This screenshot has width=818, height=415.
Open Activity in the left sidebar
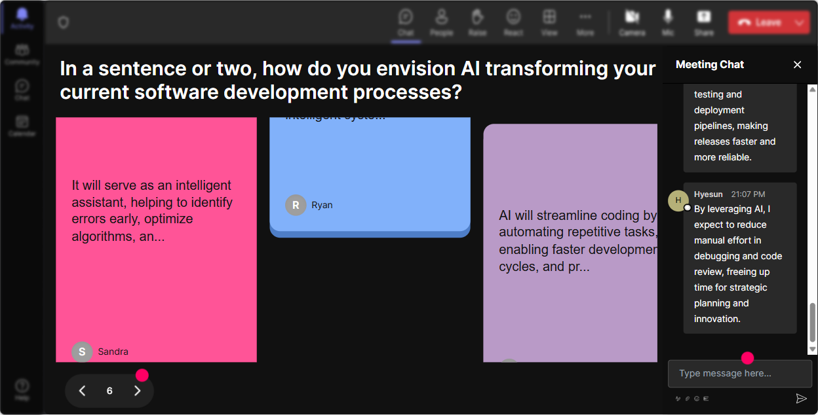pyautogui.click(x=22, y=19)
